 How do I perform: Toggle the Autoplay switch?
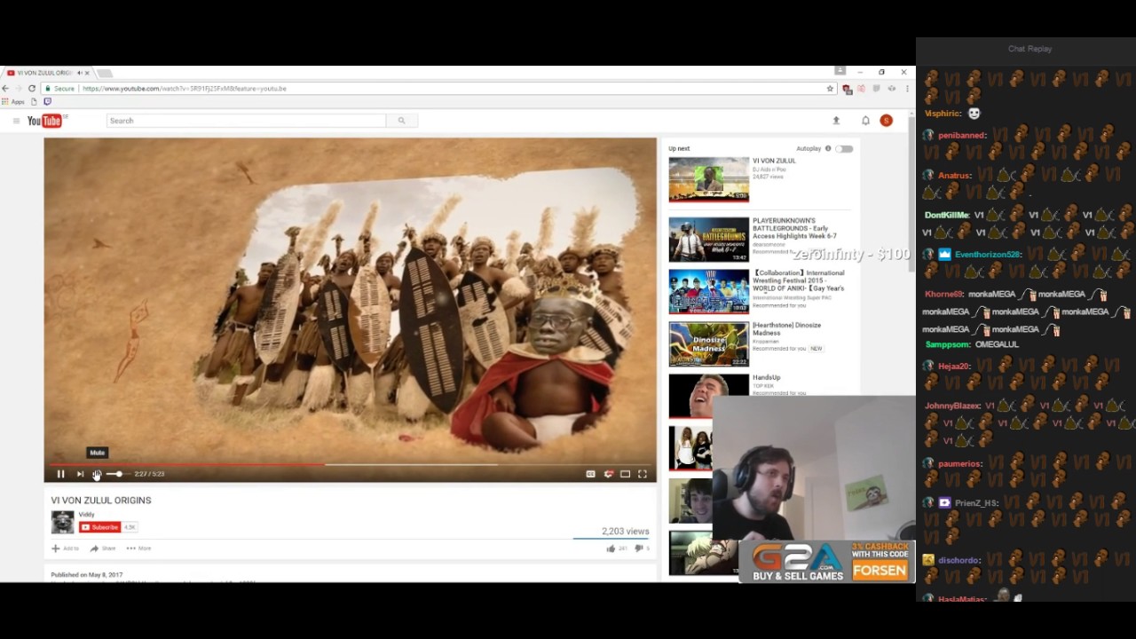coord(844,149)
